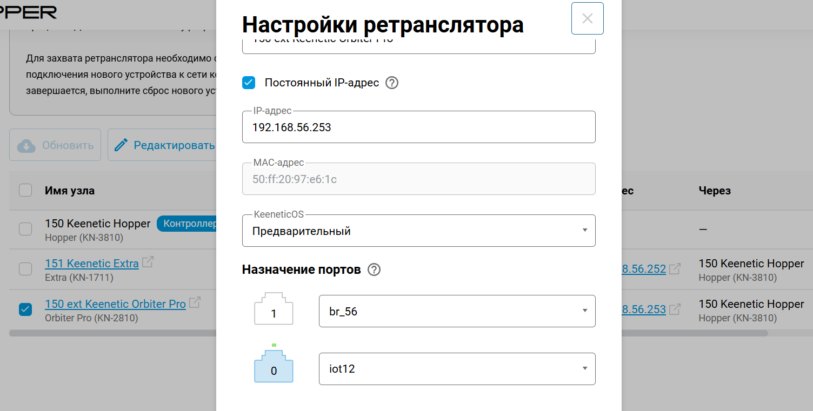813x411 pixels.
Task: Select the port 0 connector icon
Action: 274,366
